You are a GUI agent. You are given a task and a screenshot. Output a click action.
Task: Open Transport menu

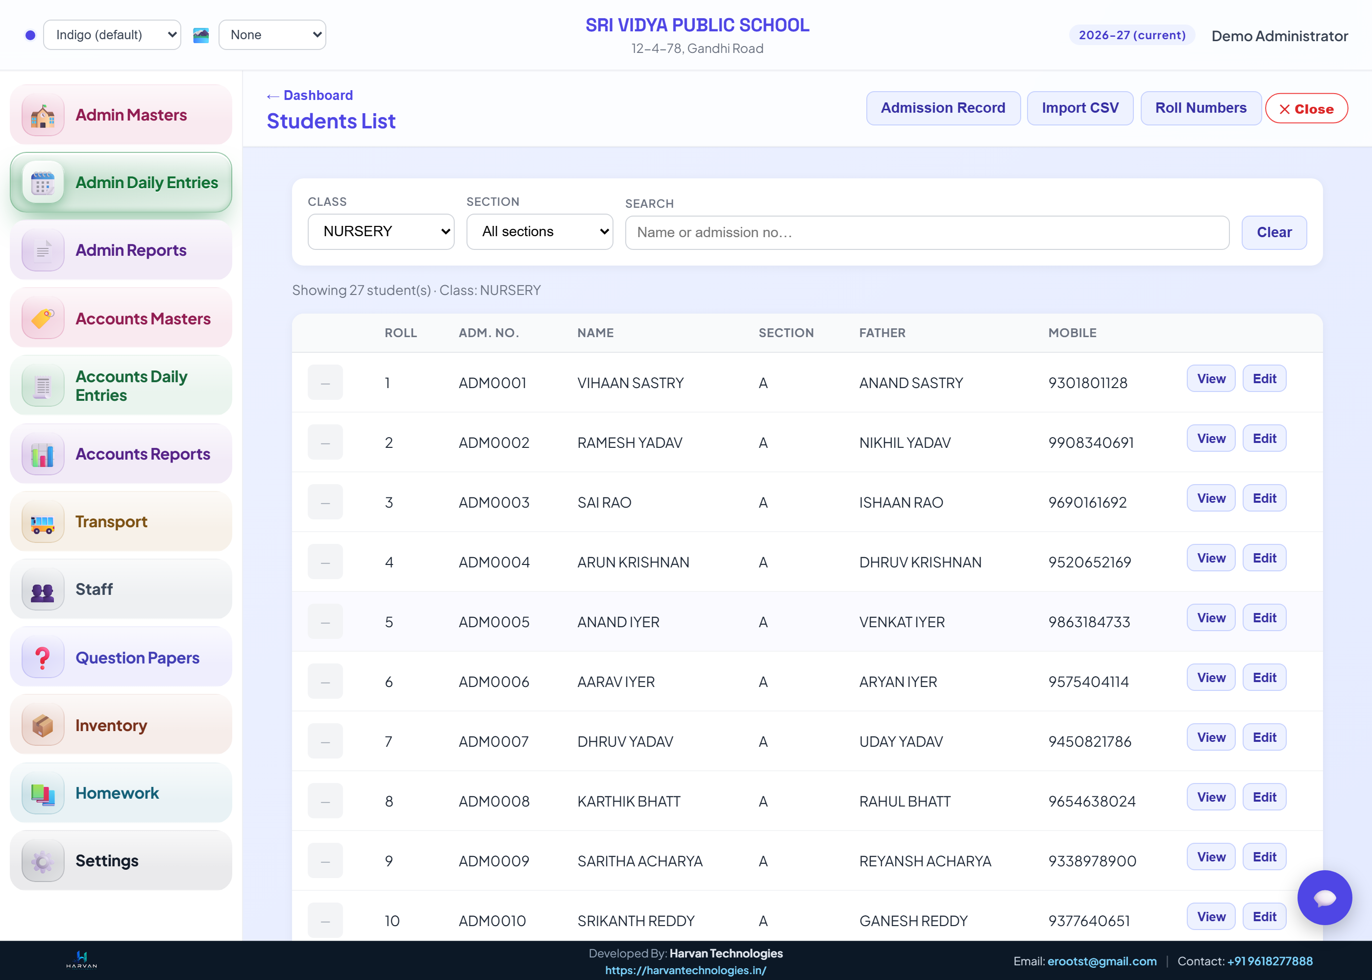pyautogui.click(x=121, y=521)
